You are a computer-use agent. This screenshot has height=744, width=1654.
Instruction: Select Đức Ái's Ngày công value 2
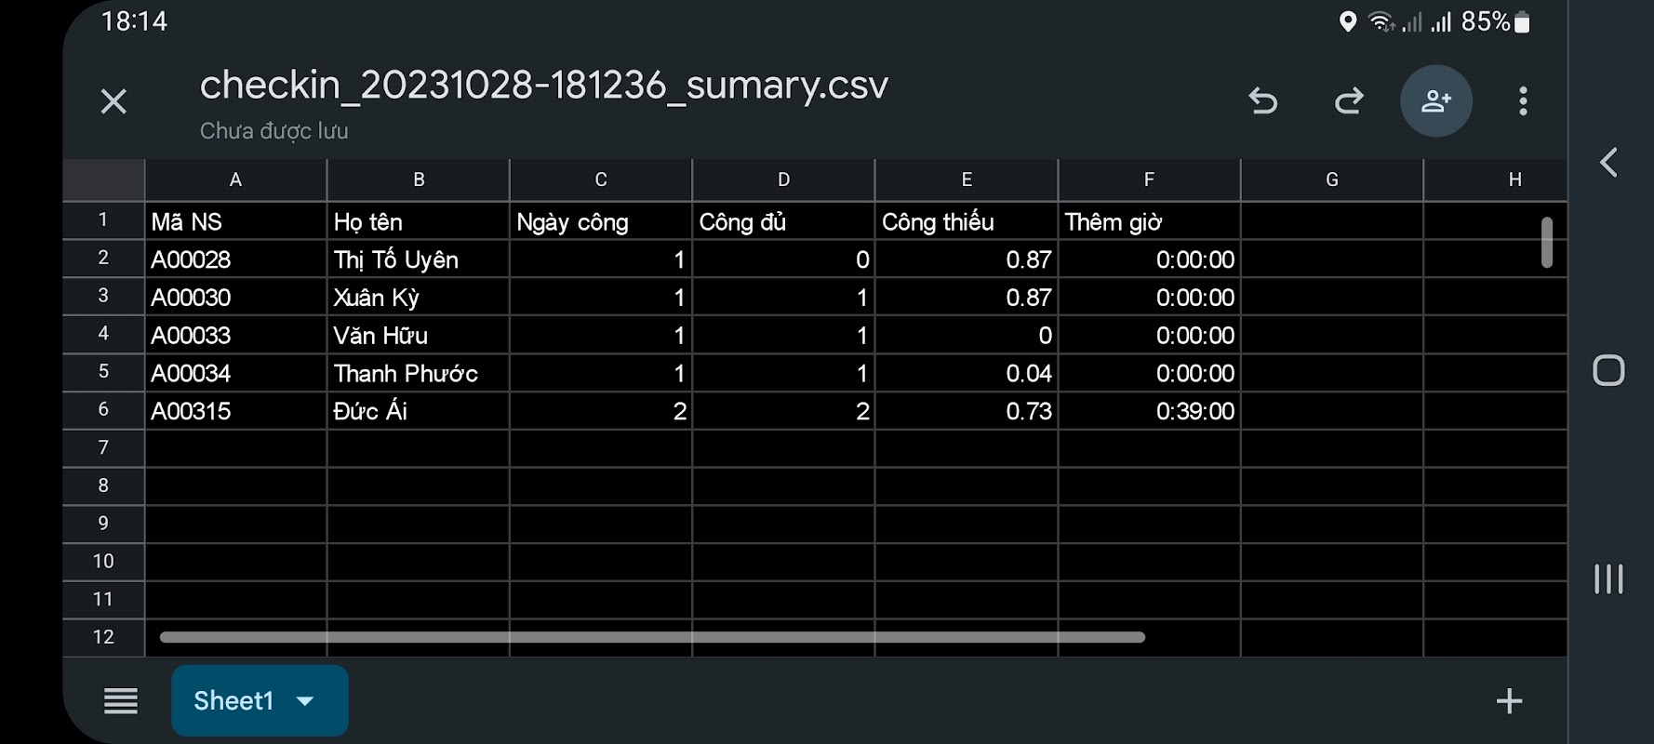click(x=601, y=411)
